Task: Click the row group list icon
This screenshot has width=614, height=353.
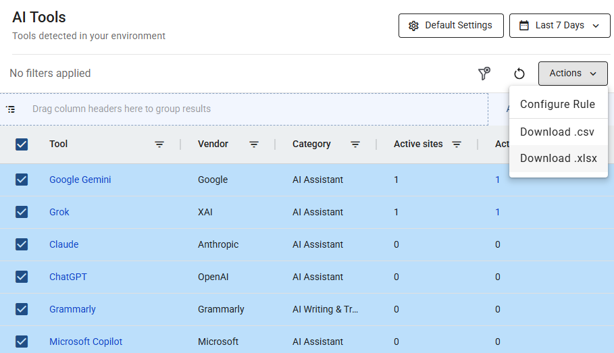Action: tap(11, 109)
